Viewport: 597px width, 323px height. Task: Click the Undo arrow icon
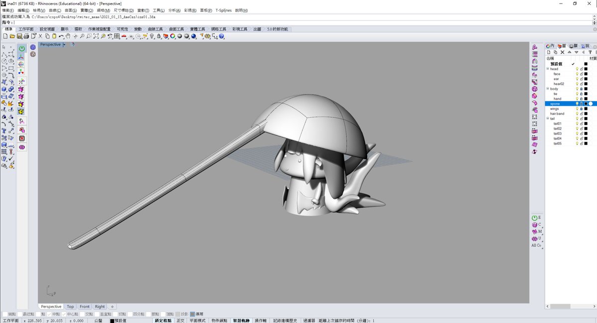[61, 36]
